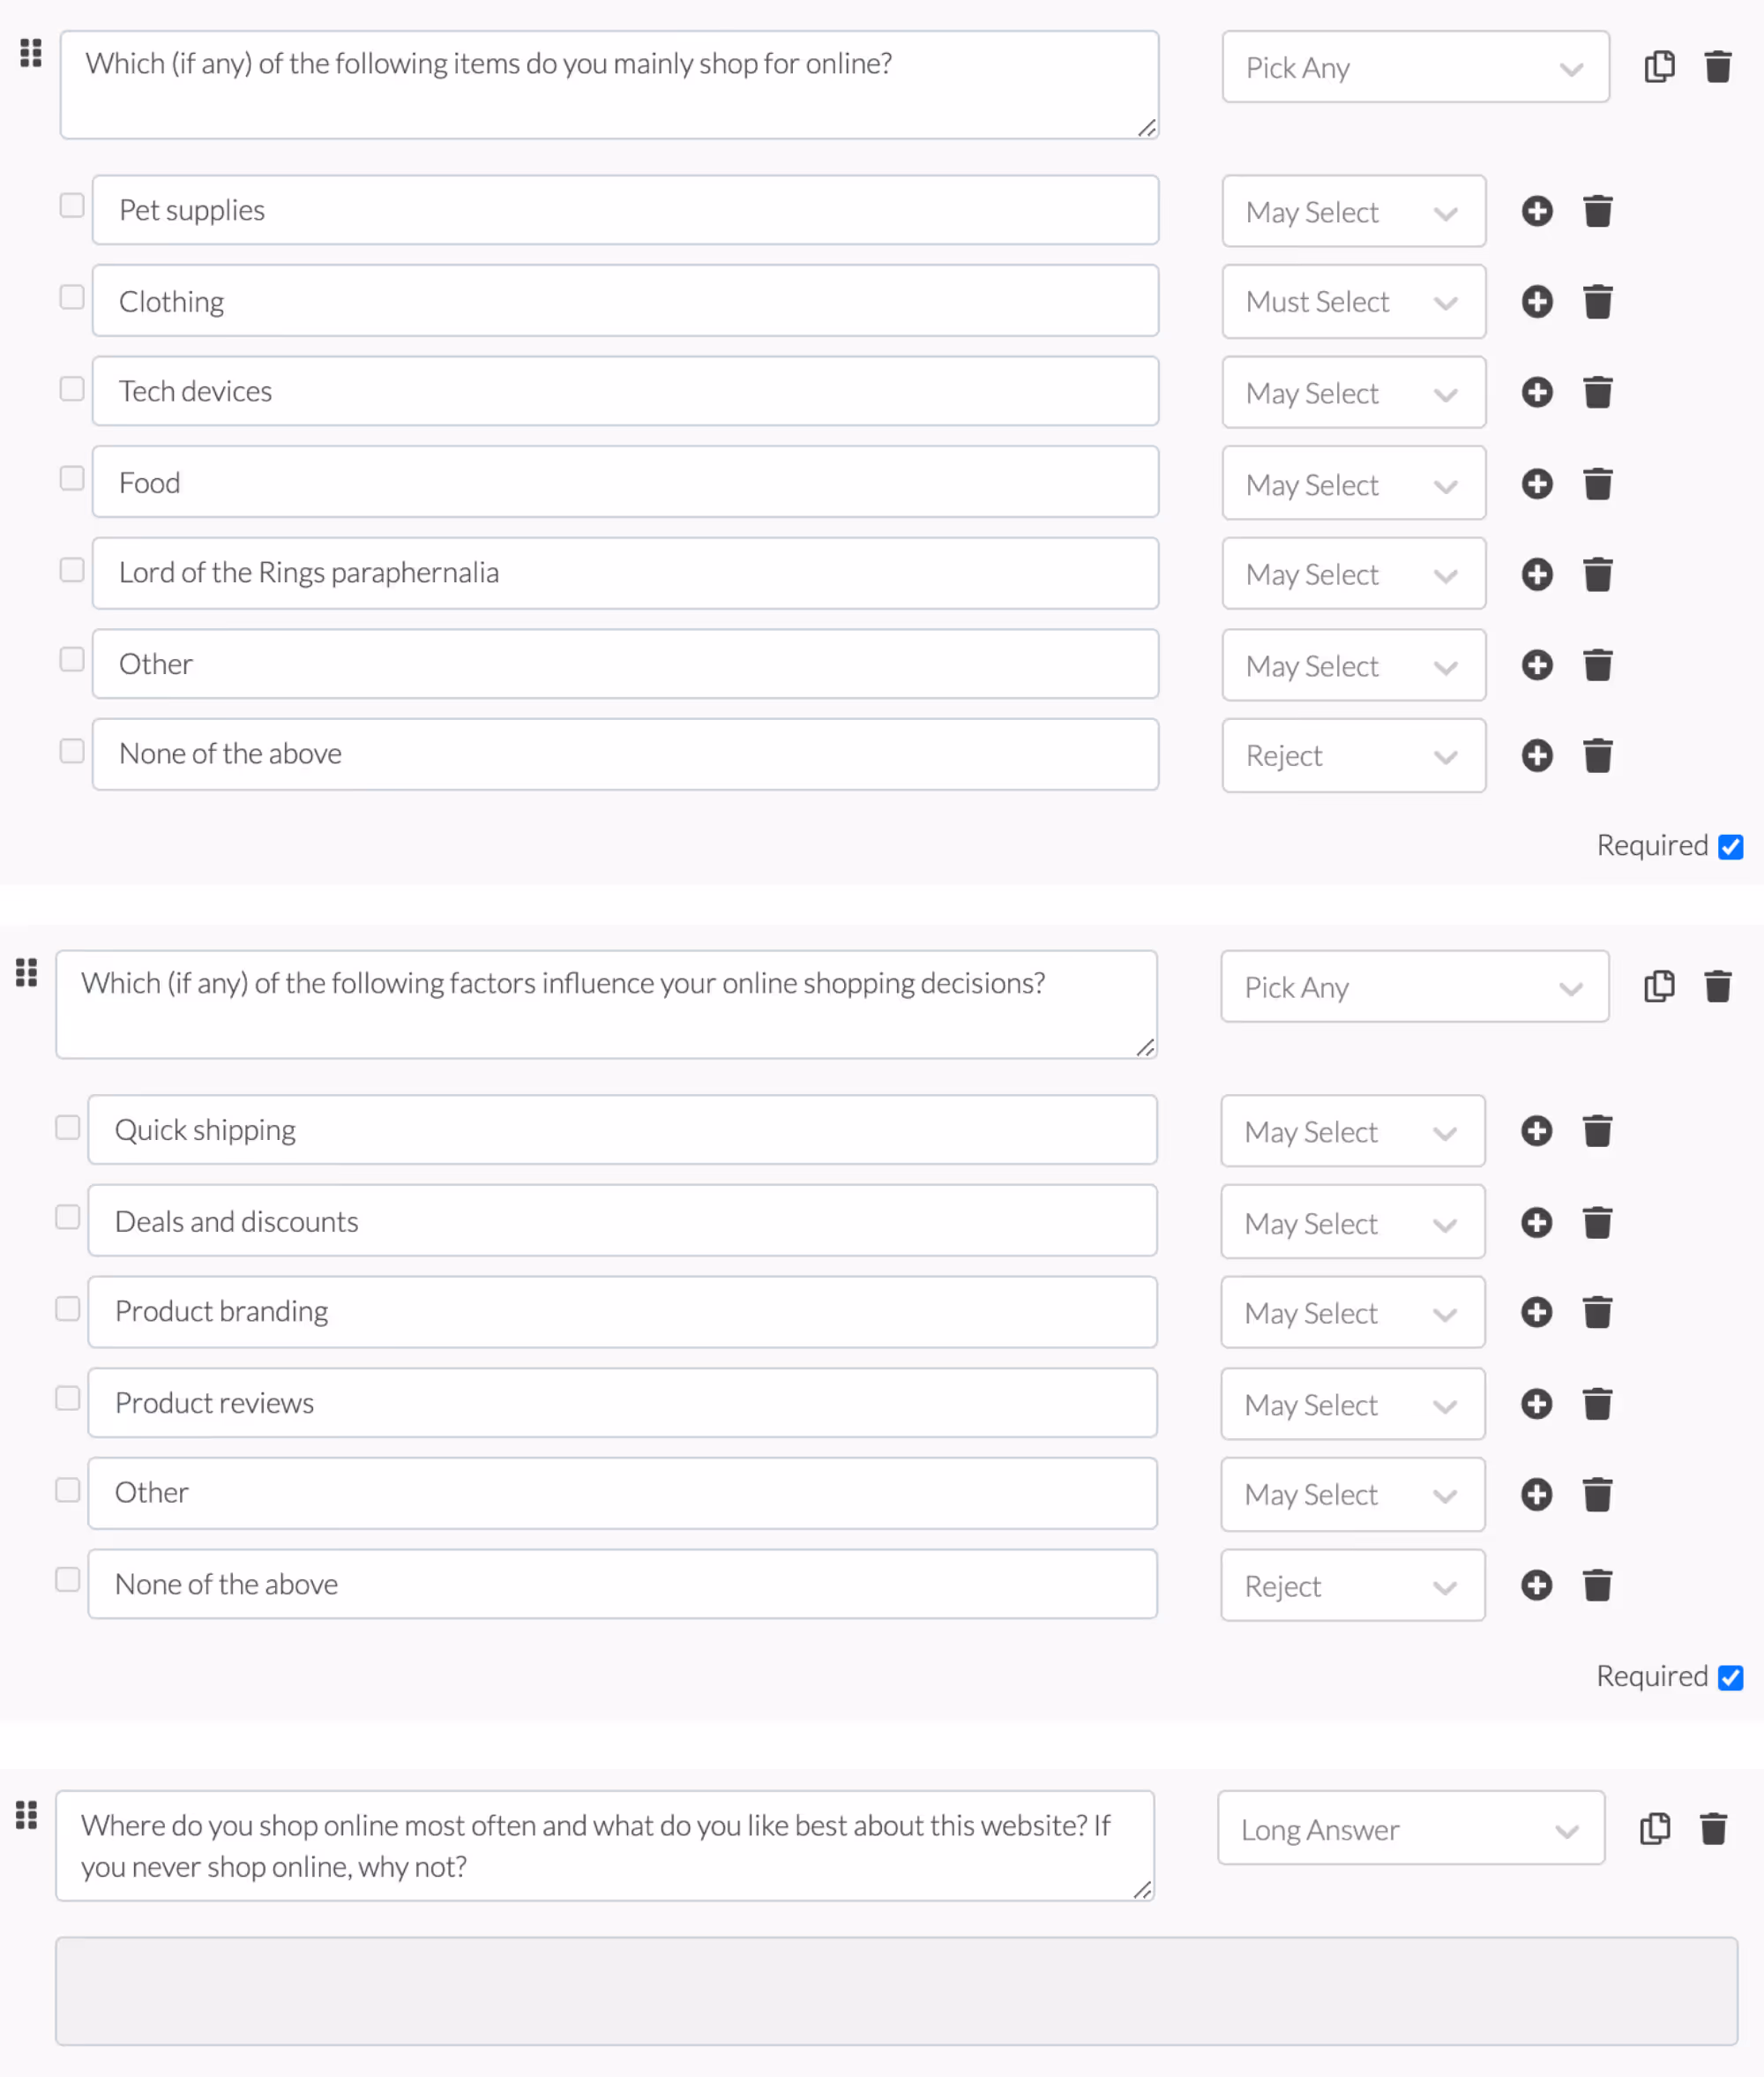Remove the Product branding option

(1598, 1313)
